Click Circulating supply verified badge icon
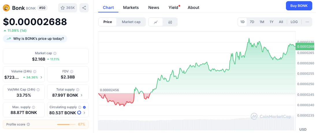This screenshot has width=316, height=133. [84, 107]
